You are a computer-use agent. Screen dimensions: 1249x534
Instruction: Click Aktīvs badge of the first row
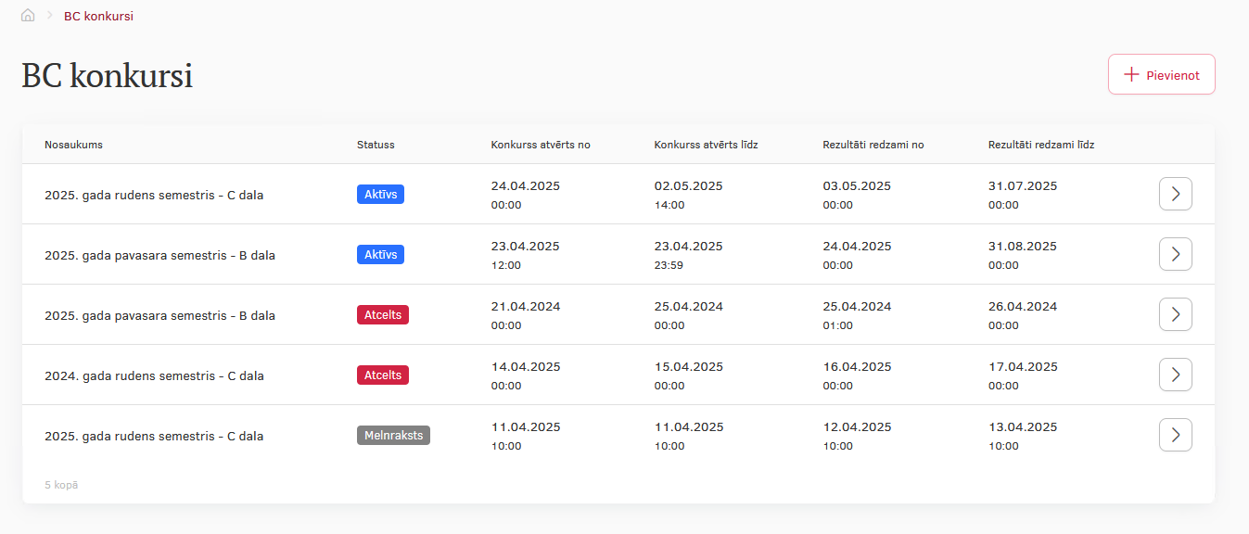click(x=380, y=195)
